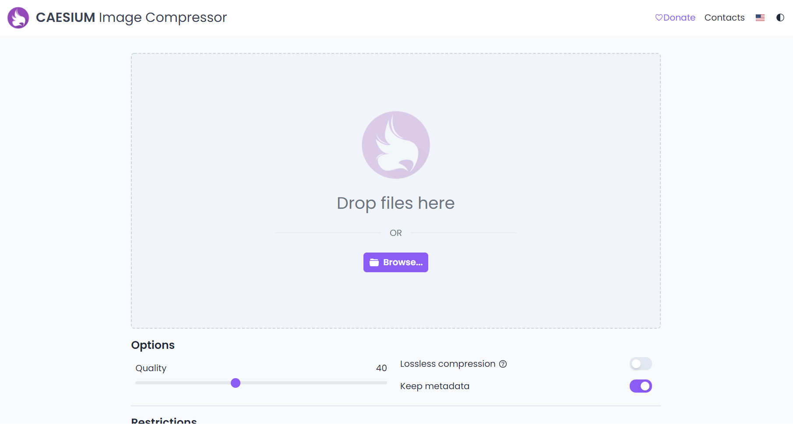Click the question mark circle next to compression
Viewport: 793px width, 446px height.
(x=503, y=364)
